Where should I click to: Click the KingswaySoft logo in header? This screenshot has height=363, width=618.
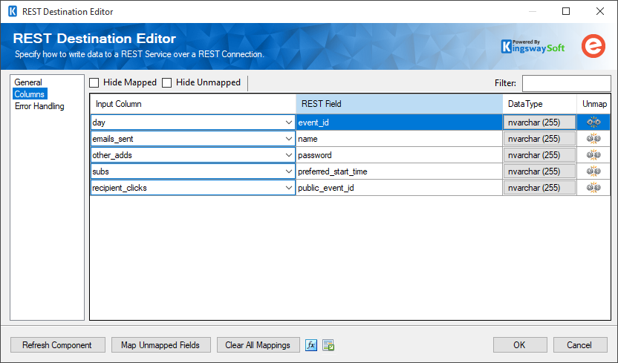coord(533,47)
